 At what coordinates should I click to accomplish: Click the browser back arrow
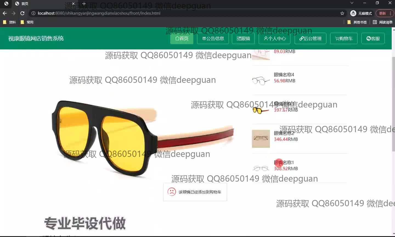click(5, 13)
